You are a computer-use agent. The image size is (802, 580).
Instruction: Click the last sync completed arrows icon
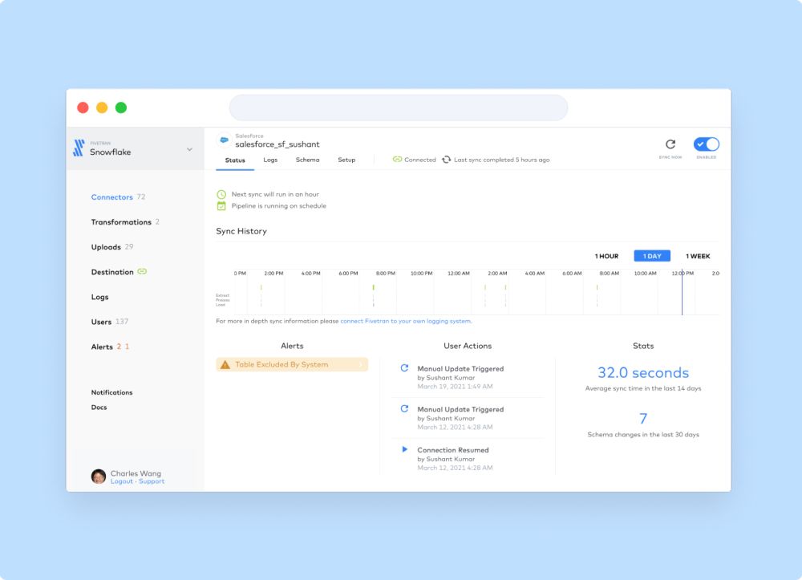pos(446,160)
